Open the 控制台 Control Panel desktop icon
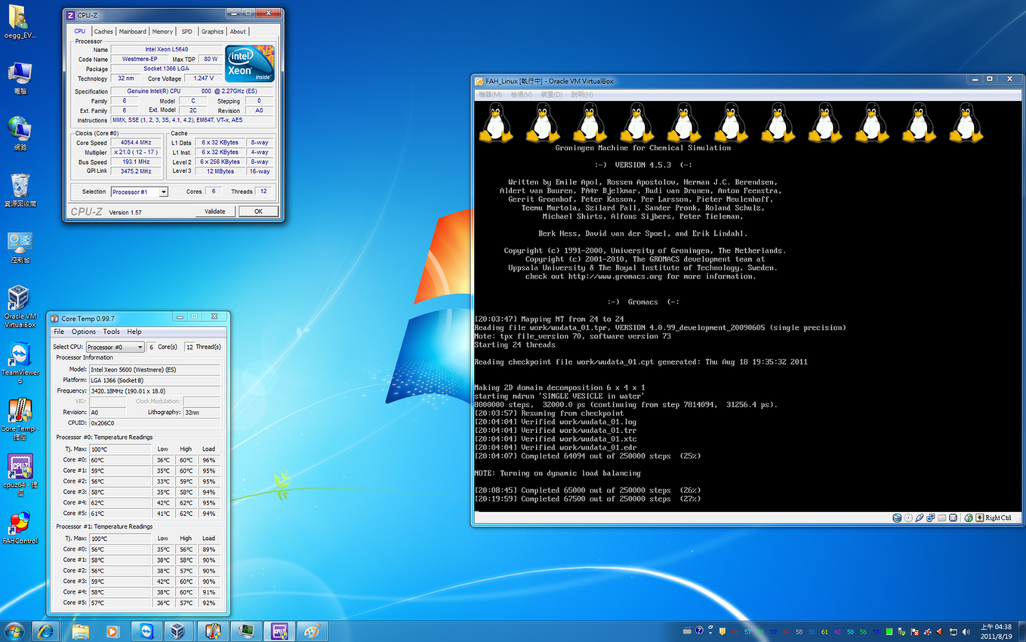The width and height of the screenshot is (1026, 642). coord(20,247)
